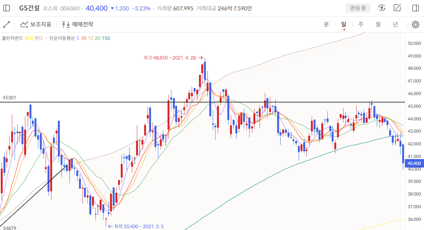The width and height of the screenshot is (424, 230).
Task: Click the 45,000 price axis label
Action: [414, 106]
